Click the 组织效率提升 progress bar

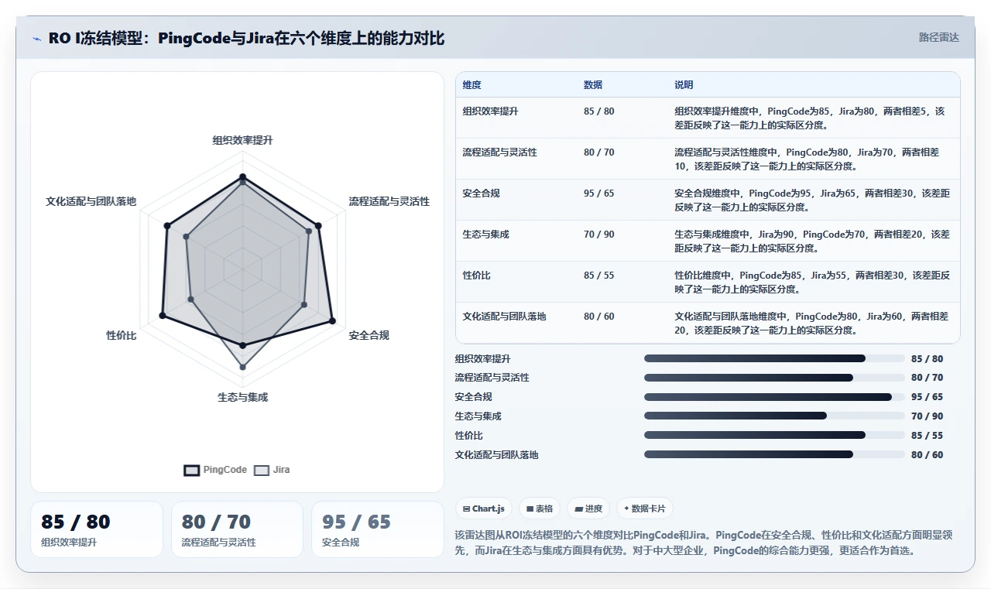click(774, 358)
